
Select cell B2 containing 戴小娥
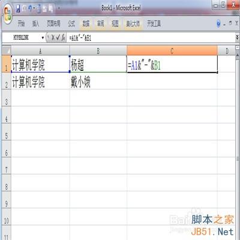98,81
